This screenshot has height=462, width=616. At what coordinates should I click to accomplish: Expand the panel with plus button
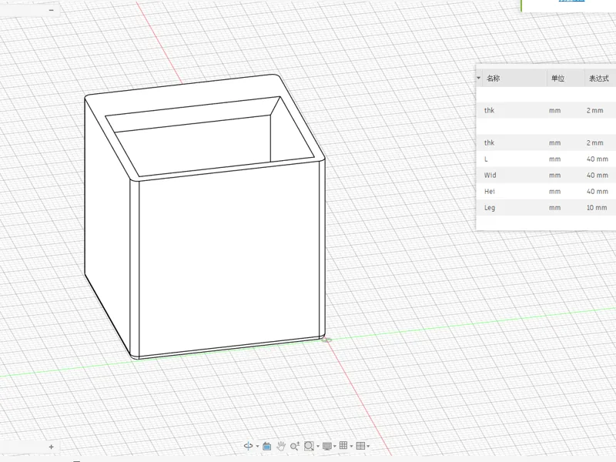(x=51, y=447)
